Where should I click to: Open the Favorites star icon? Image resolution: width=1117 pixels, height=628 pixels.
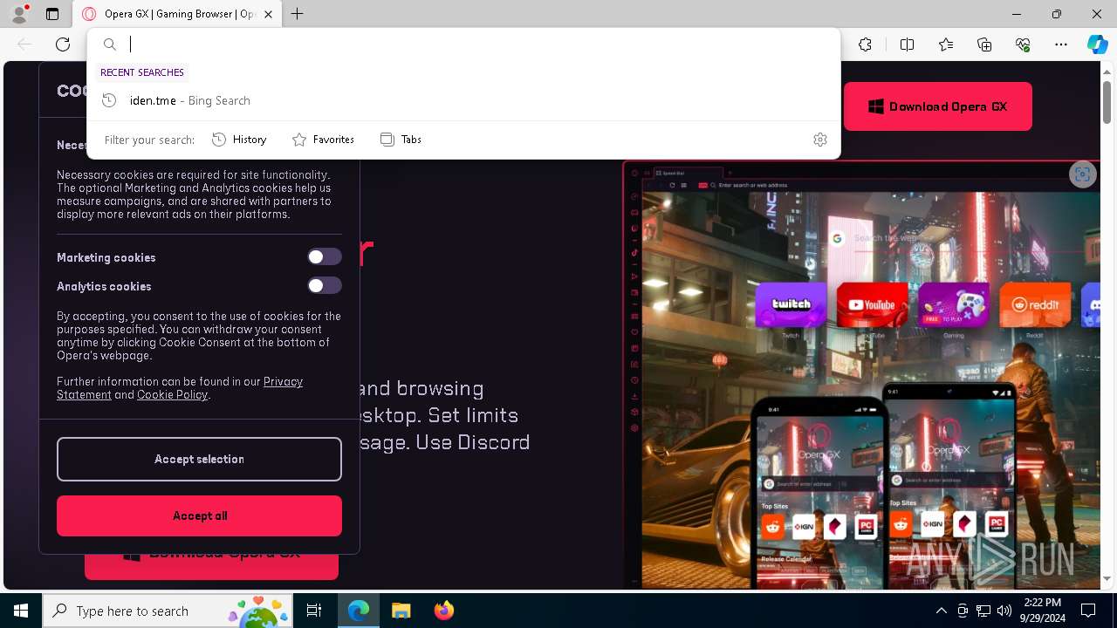pyautogui.click(x=946, y=44)
